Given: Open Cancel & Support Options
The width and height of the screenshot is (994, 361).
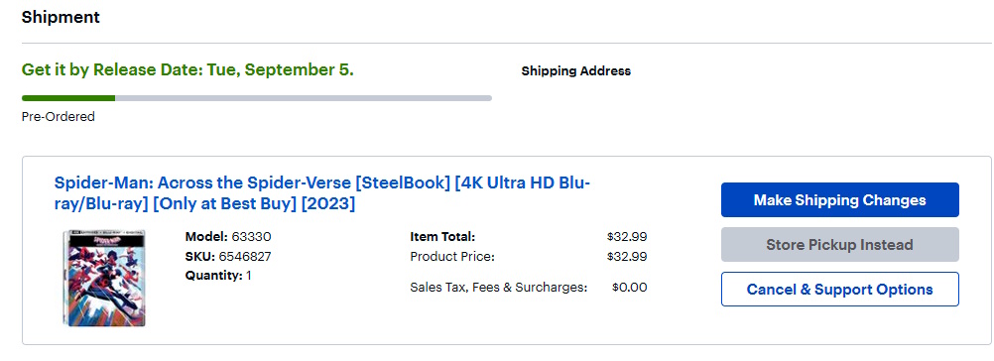Looking at the screenshot, I should click(840, 290).
